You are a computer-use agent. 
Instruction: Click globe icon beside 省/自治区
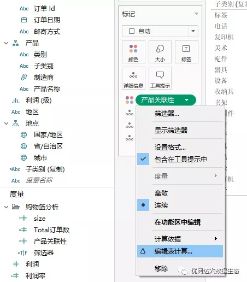[23, 146]
